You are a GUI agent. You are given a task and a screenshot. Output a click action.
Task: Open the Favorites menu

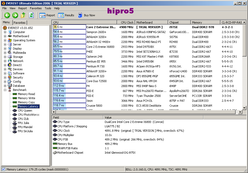coord(36,8)
